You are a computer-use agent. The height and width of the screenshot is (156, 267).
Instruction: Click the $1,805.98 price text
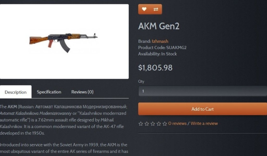tap(155, 68)
